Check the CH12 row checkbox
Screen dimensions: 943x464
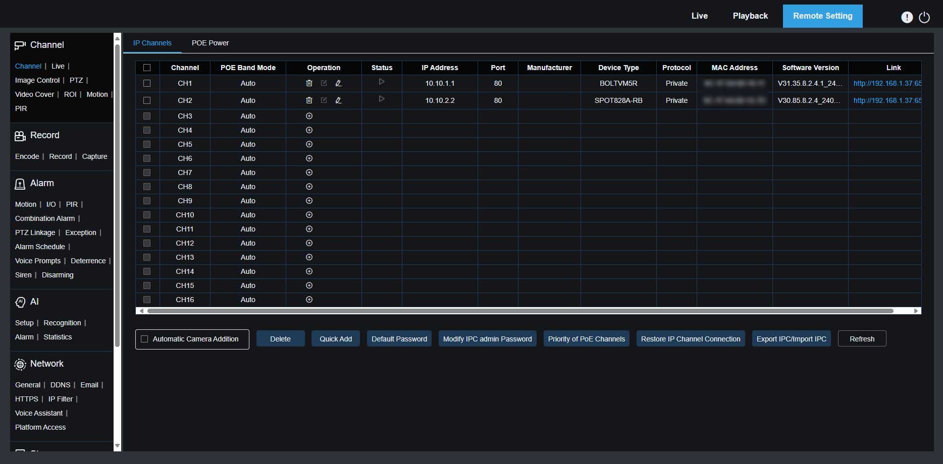pos(147,243)
